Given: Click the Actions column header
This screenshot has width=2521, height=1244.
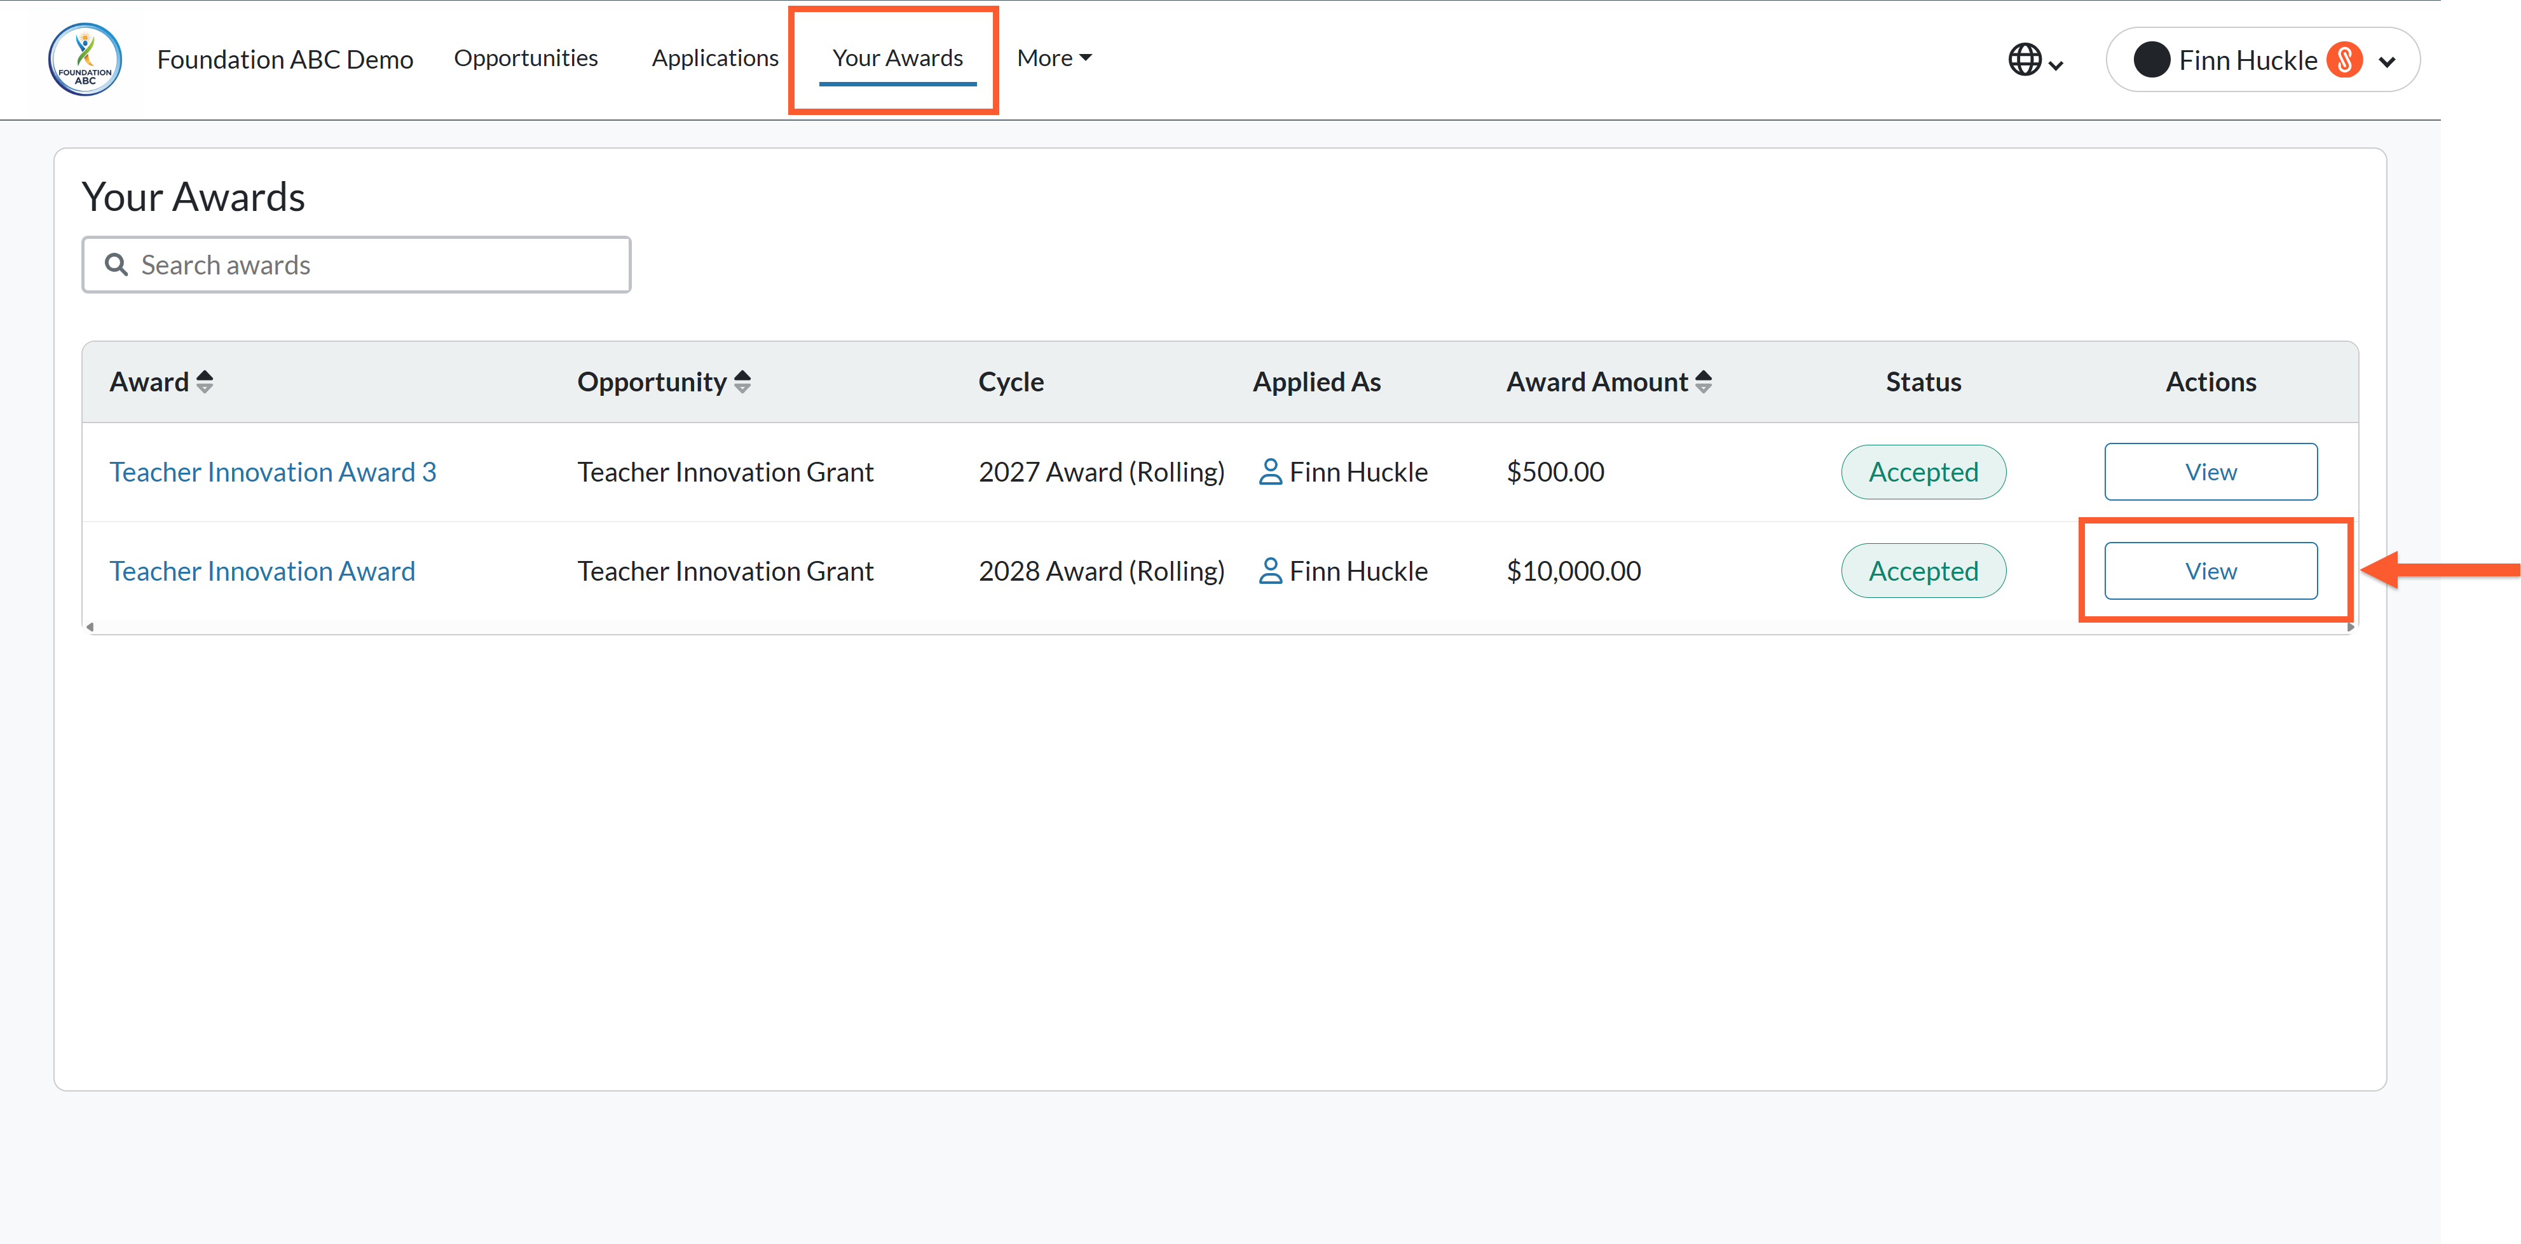Looking at the screenshot, I should coord(2211,382).
